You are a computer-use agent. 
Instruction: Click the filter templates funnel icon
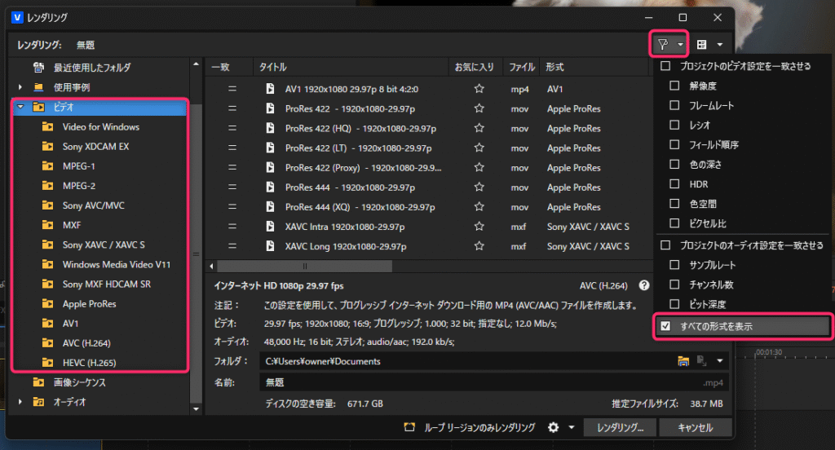click(663, 44)
